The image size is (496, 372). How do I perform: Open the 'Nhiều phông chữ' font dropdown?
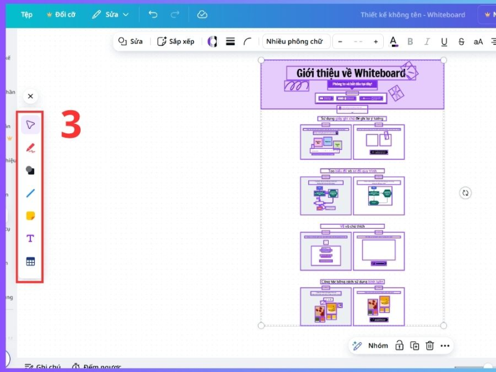tap(296, 41)
